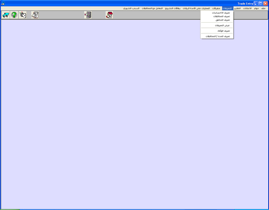
Task: Open the العمليات على قاعدة البيانات menu
Action: tap(196, 8)
